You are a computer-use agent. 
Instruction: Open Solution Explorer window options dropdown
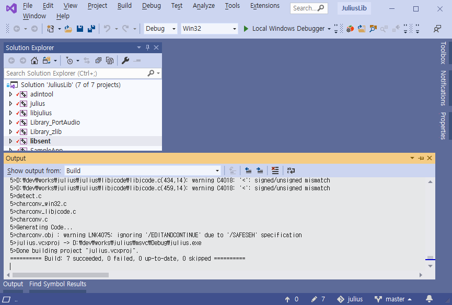[139, 47]
